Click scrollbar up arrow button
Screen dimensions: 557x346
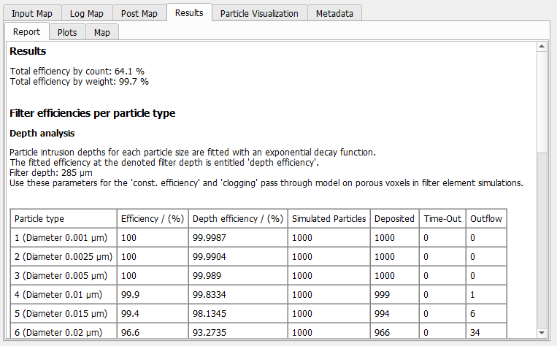point(542,47)
